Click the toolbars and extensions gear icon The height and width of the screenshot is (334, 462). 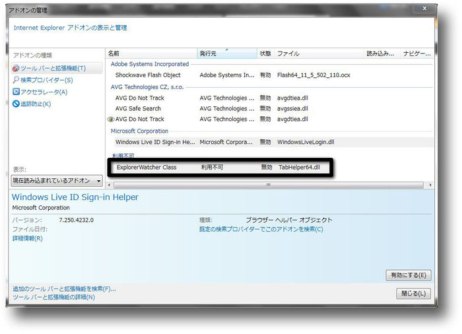(x=16, y=69)
